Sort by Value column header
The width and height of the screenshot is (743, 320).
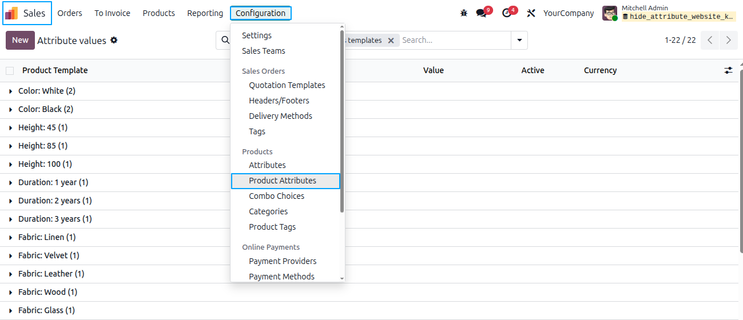point(434,70)
